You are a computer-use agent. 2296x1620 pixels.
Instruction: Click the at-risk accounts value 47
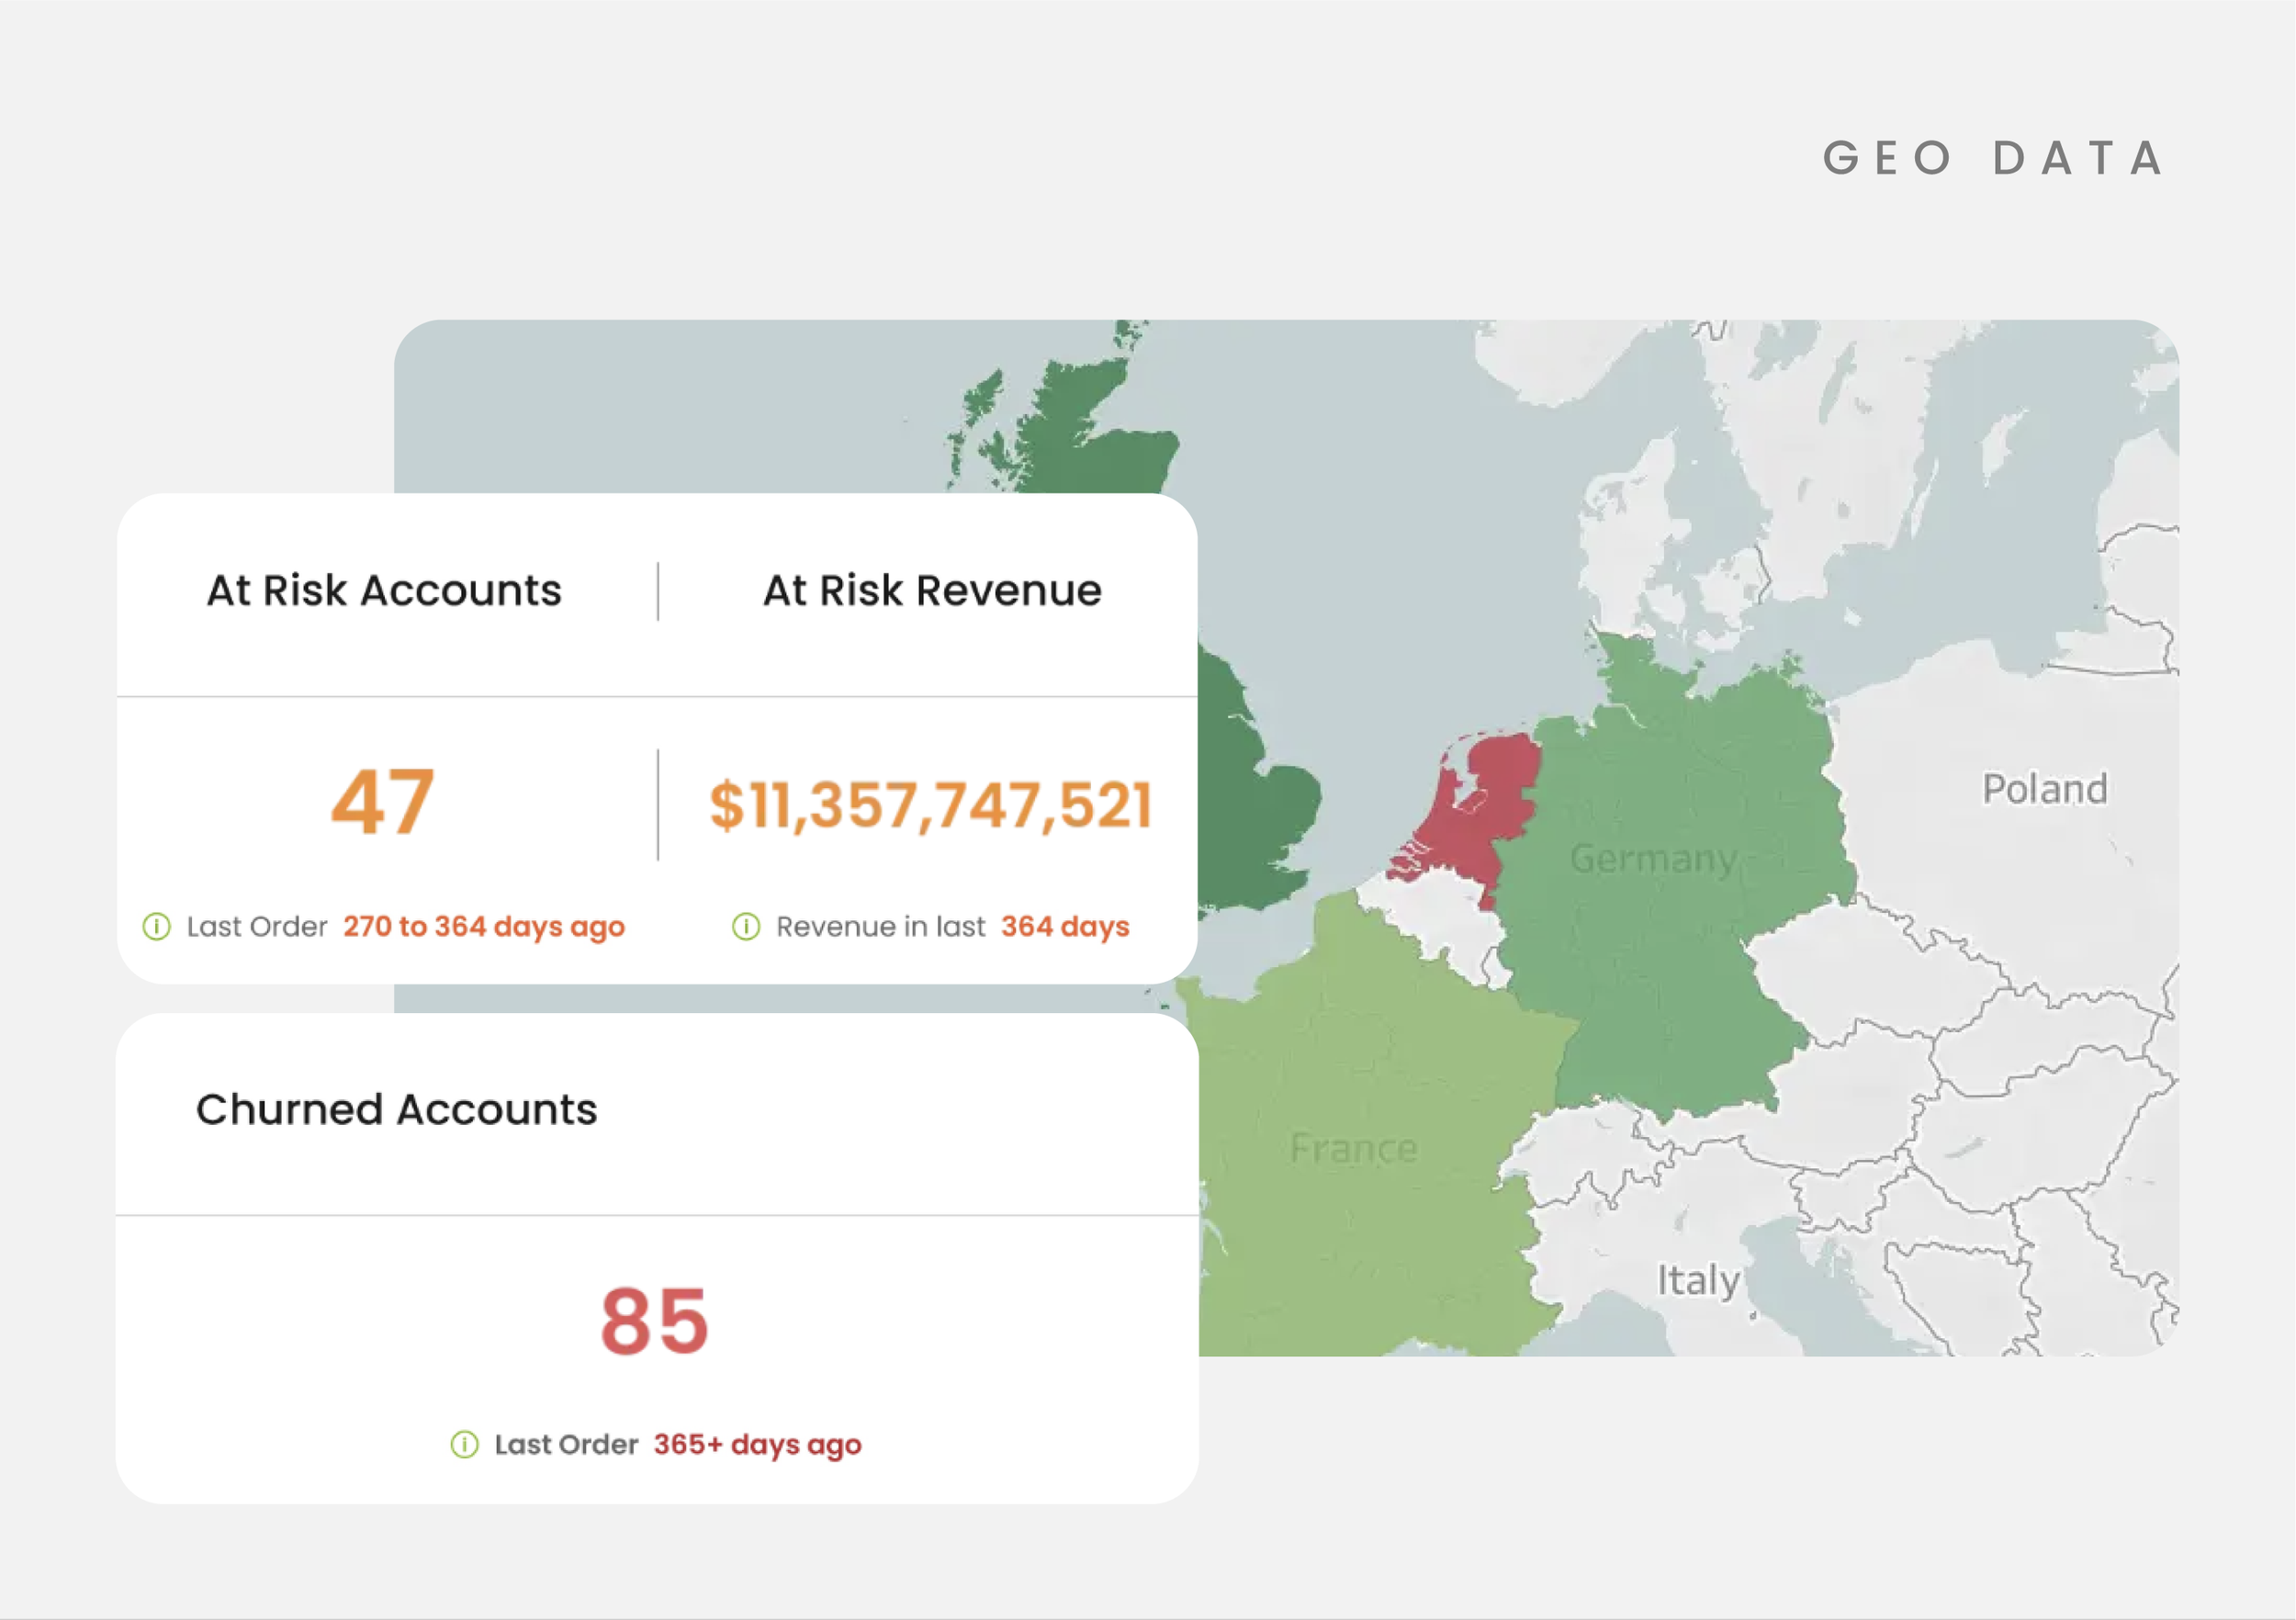pos(383,802)
